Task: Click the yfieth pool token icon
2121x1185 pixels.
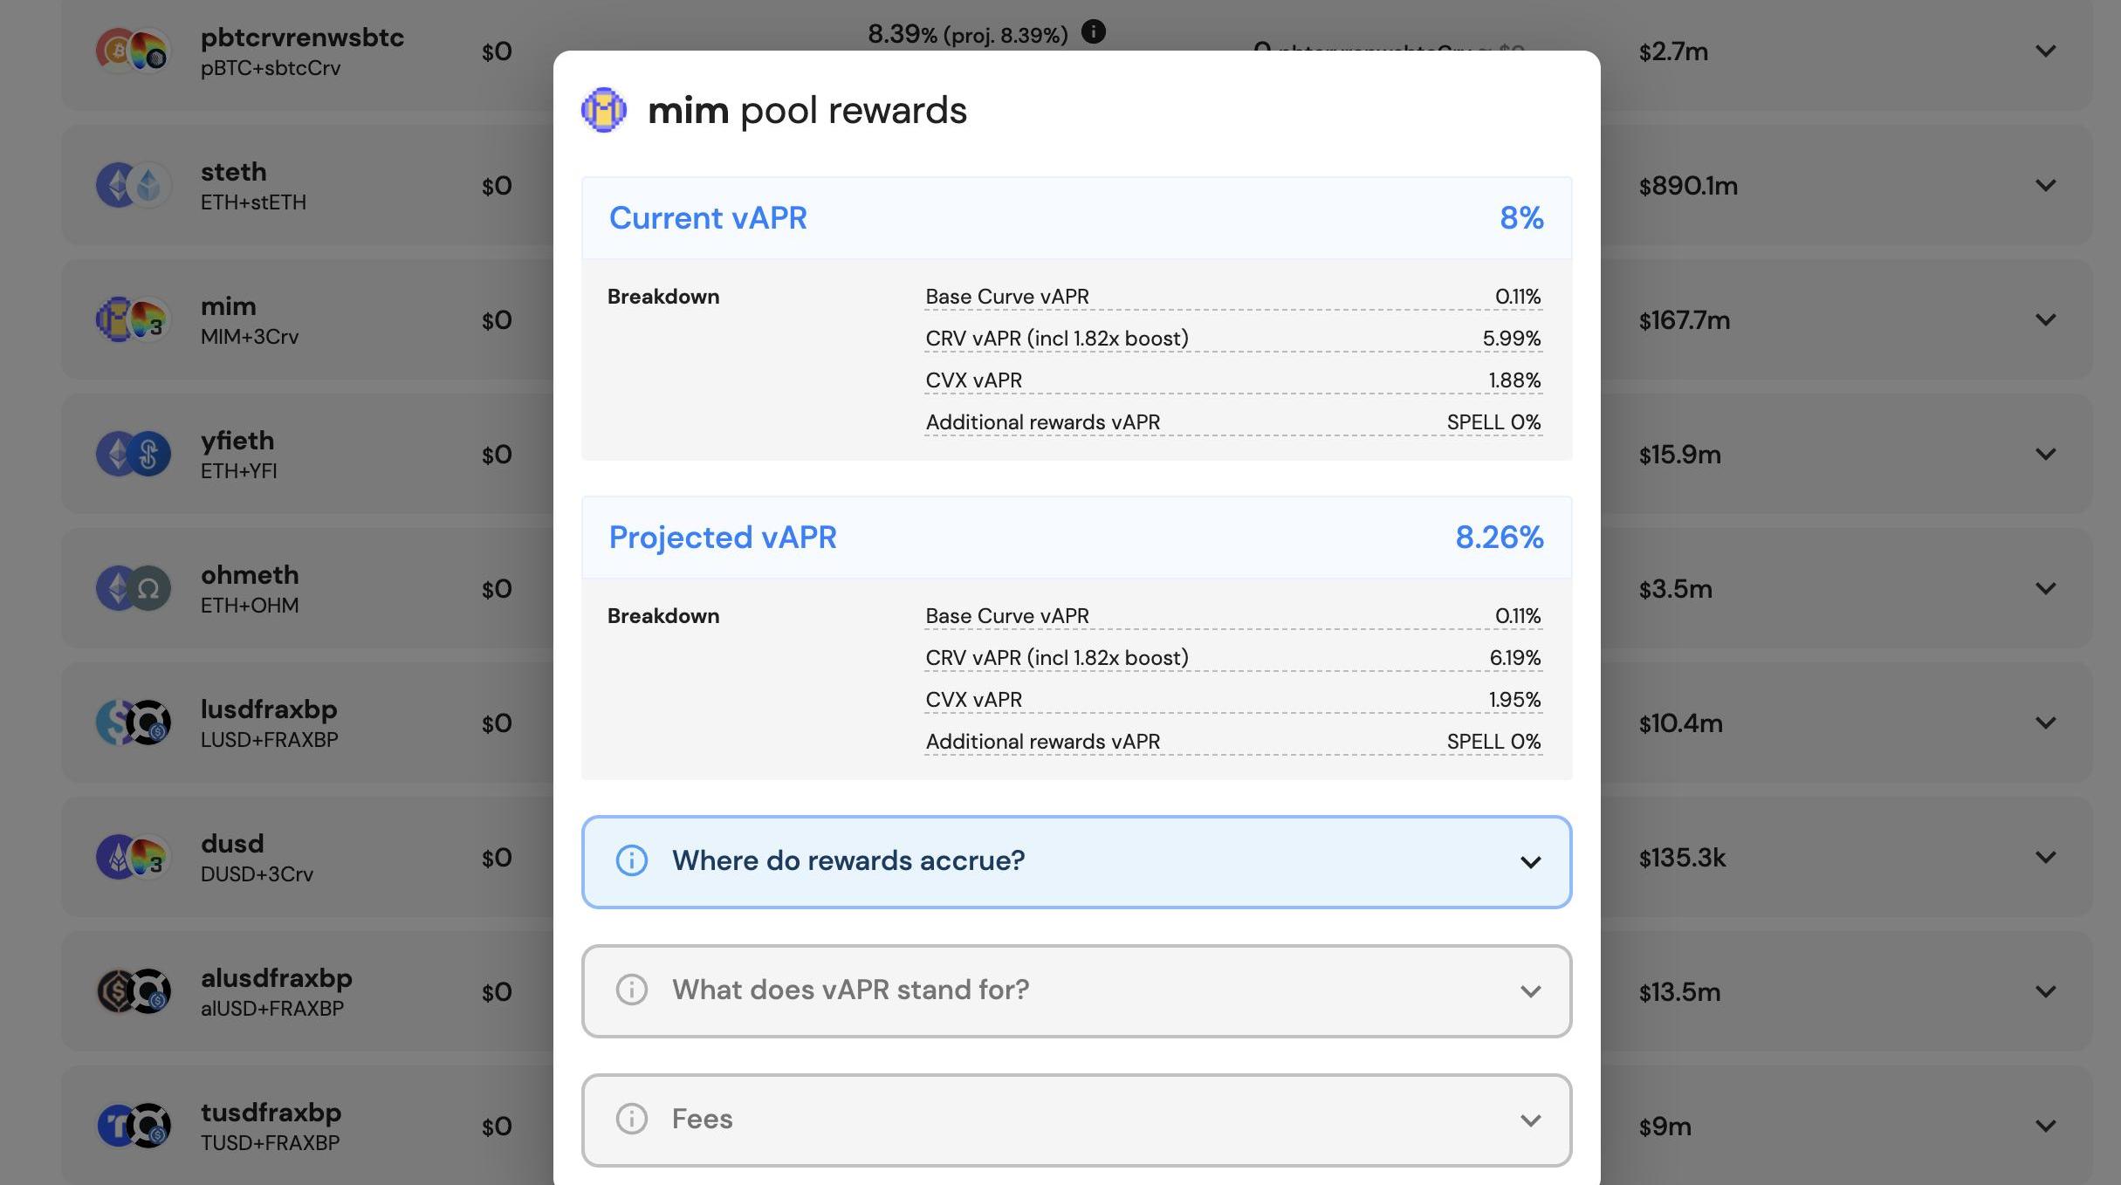Action: pyautogui.click(x=133, y=455)
